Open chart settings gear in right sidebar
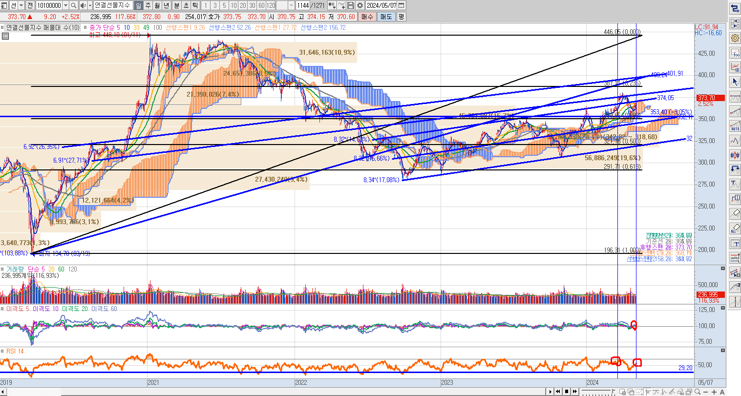The width and height of the screenshot is (741, 396). pos(735,38)
